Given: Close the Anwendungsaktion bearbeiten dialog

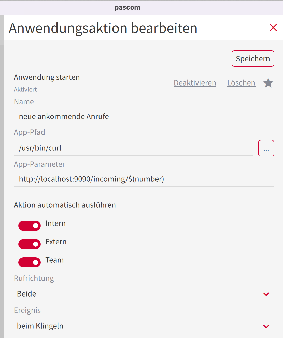Looking at the screenshot, I should 273,27.
